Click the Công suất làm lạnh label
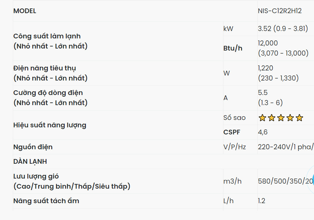This screenshot has width=314, height=220. click(x=47, y=36)
